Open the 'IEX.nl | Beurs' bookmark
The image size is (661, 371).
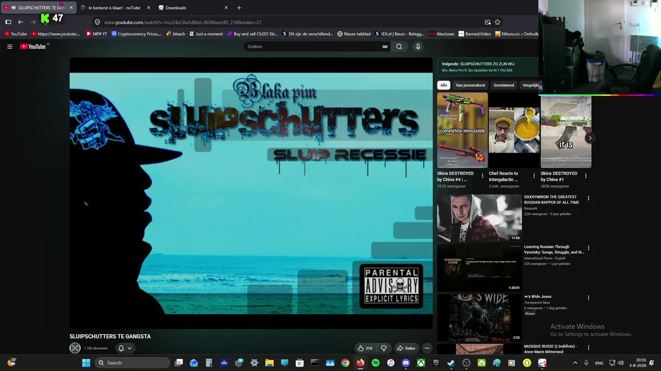399,34
